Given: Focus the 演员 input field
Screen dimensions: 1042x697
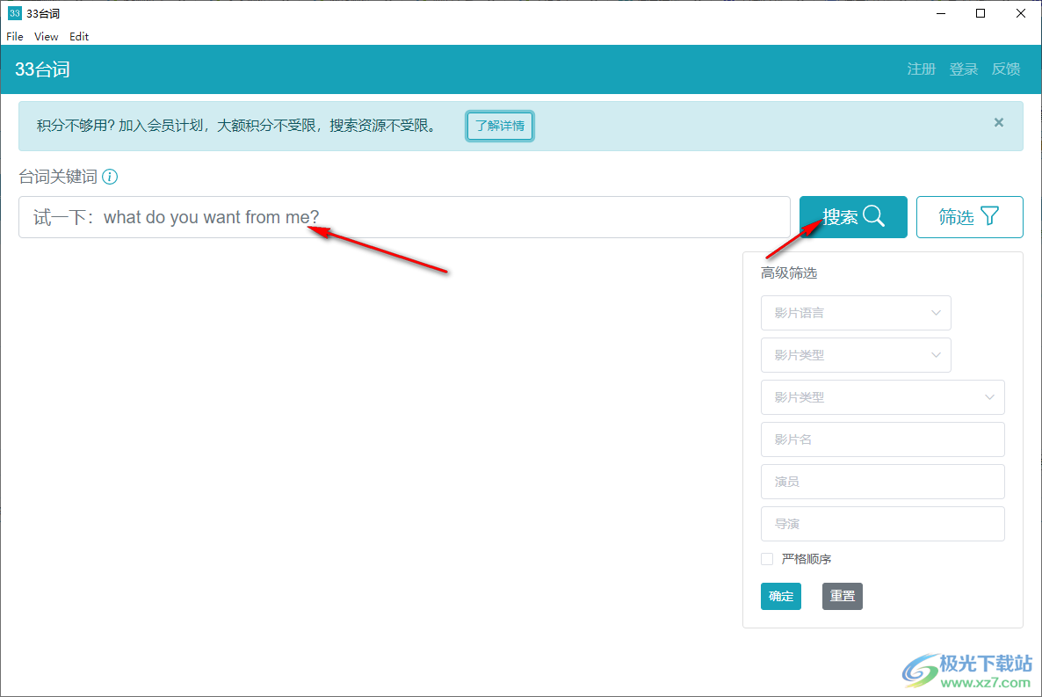Looking at the screenshot, I should pyautogui.click(x=882, y=482).
